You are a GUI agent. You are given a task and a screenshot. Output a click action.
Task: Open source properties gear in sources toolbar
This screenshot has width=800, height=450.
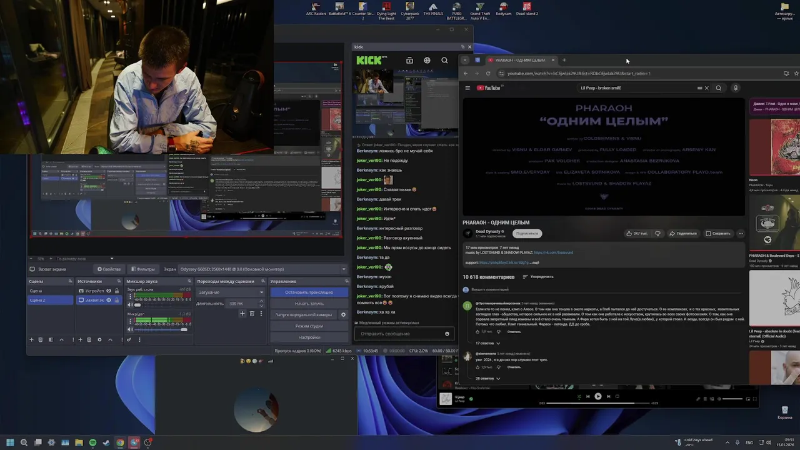[99, 340]
